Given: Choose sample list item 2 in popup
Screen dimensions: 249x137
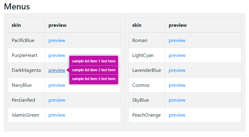Looking at the screenshot, I should tap(94, 70).
